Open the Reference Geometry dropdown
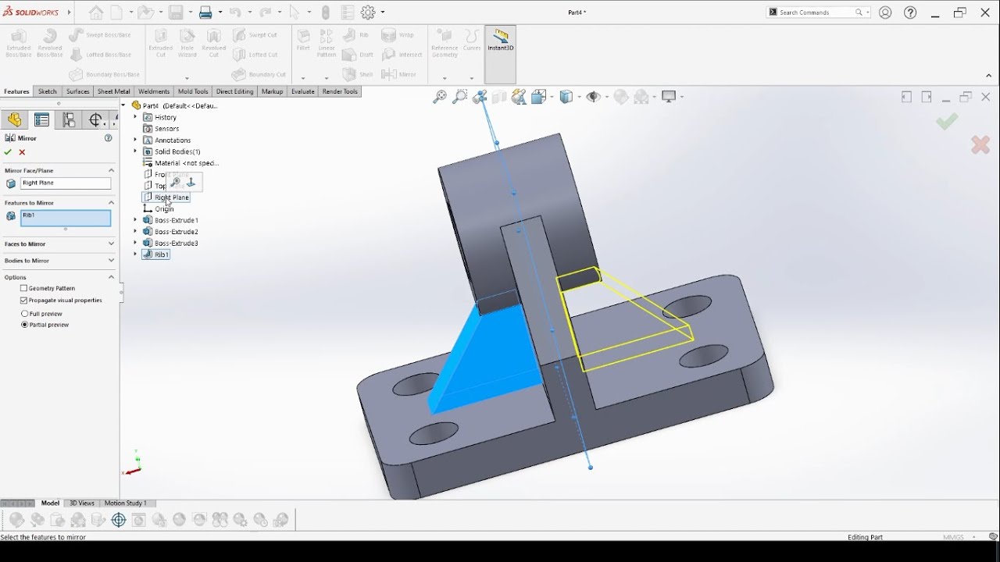 (445, 78)
